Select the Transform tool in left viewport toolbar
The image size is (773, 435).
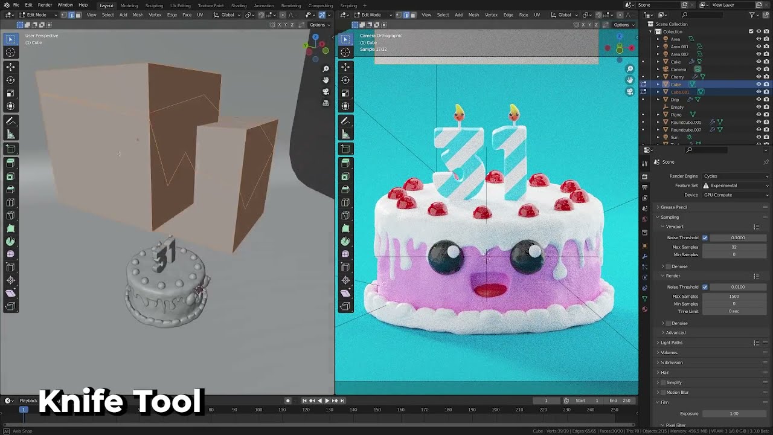(x=10, y=107)
